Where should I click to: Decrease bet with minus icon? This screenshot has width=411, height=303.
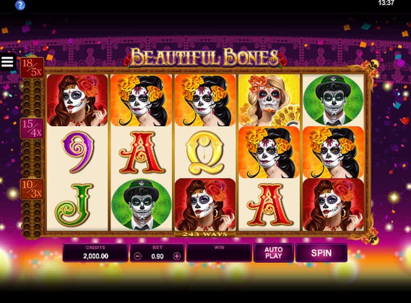pyautogui.click(x=138, y=256)
